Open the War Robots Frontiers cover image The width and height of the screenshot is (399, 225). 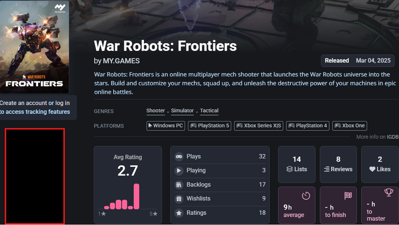(x=34, y=47)
